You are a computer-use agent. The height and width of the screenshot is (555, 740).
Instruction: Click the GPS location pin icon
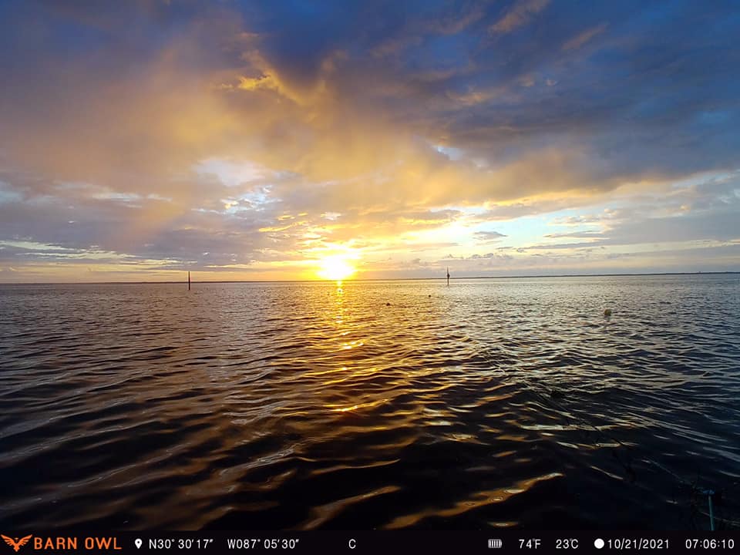(139, 543)
